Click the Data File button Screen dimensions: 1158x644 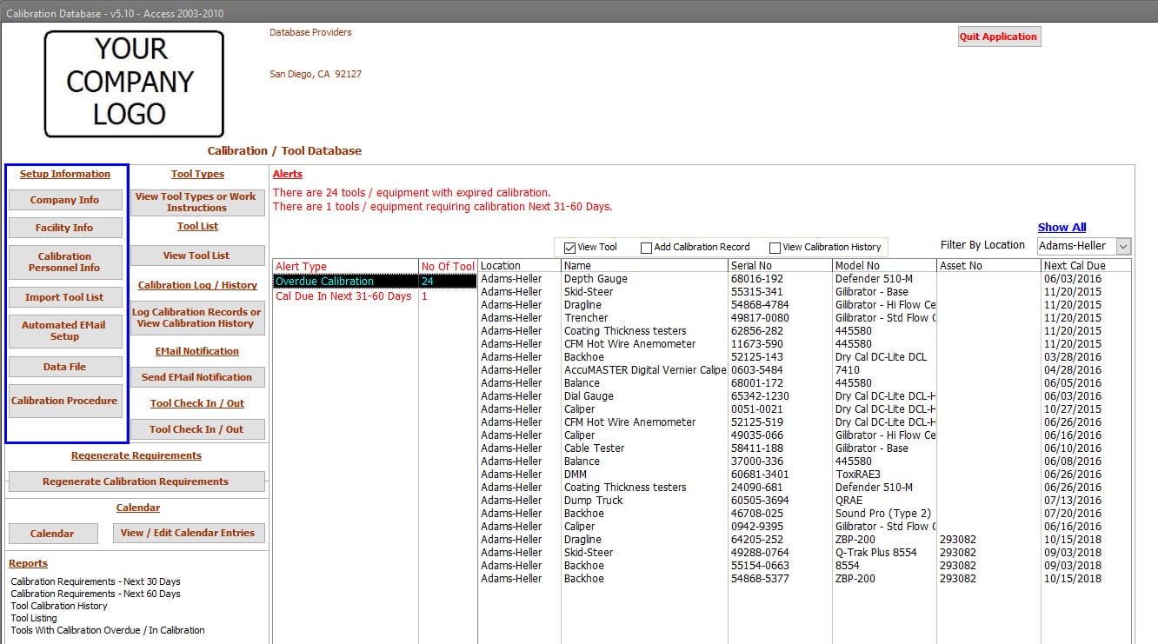pyautogui.click(x=65, y=367)
